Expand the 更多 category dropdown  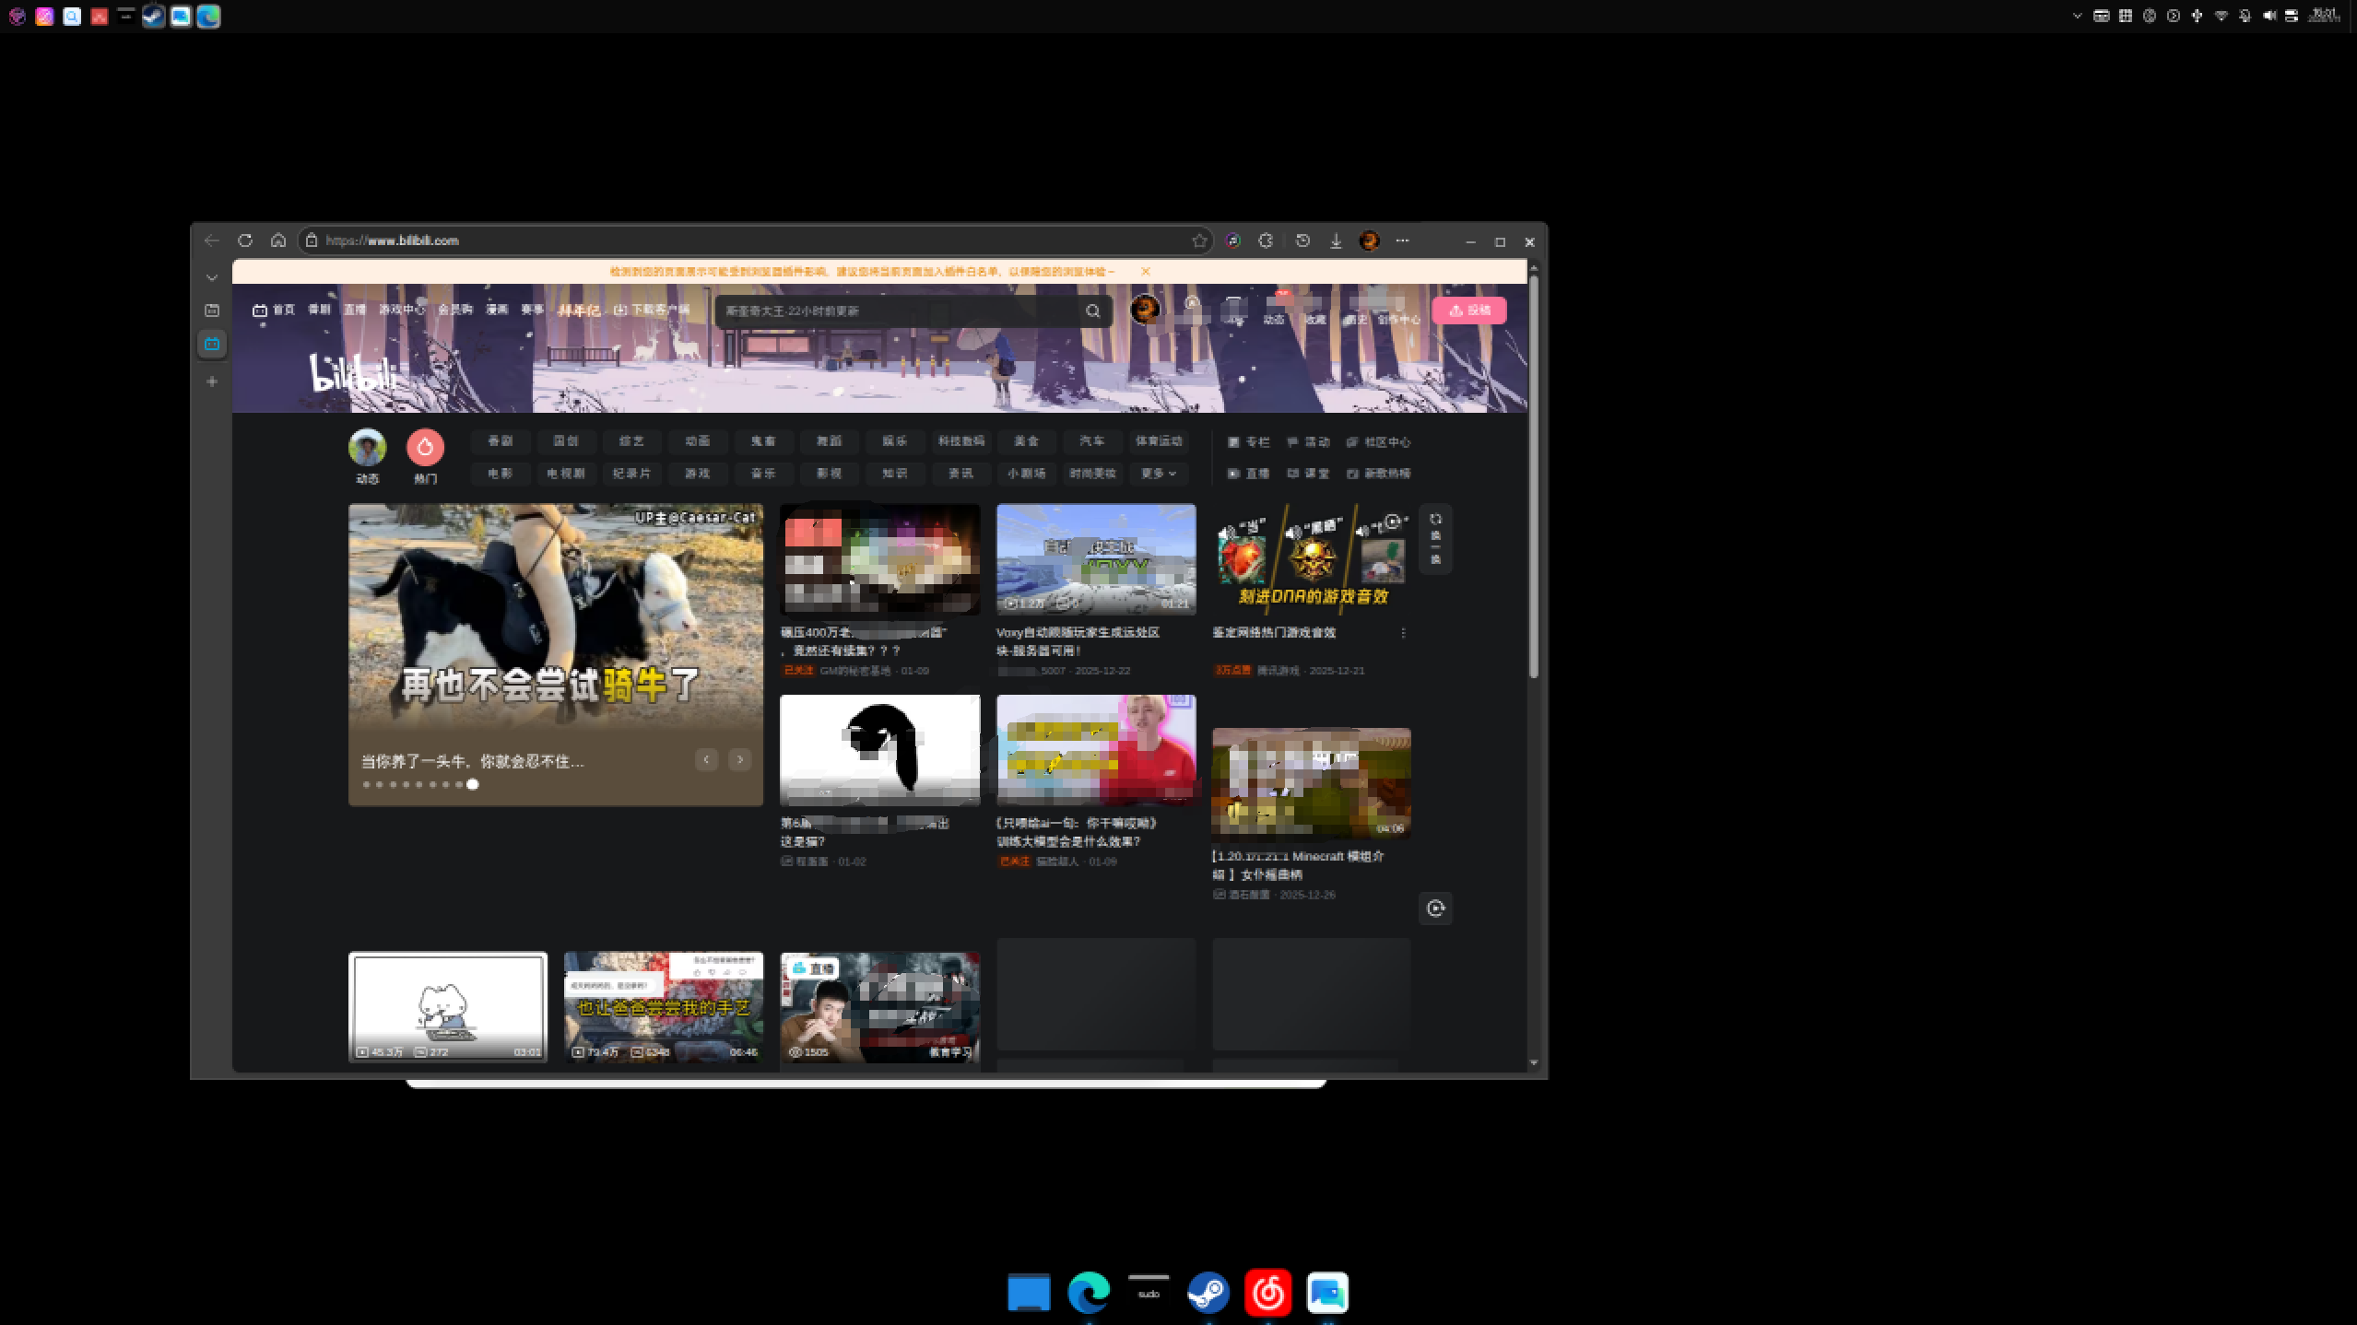coord(1159,474)
